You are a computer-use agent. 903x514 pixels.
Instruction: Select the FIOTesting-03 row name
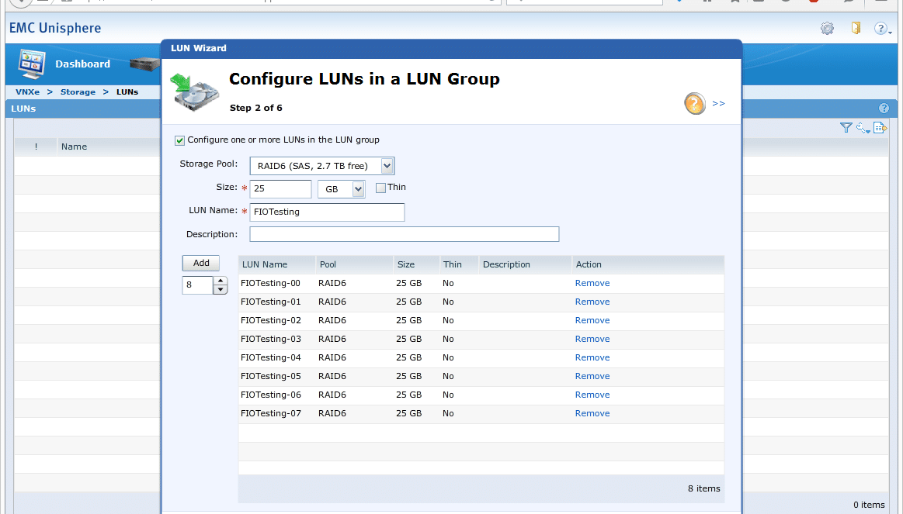pos(271,340)
